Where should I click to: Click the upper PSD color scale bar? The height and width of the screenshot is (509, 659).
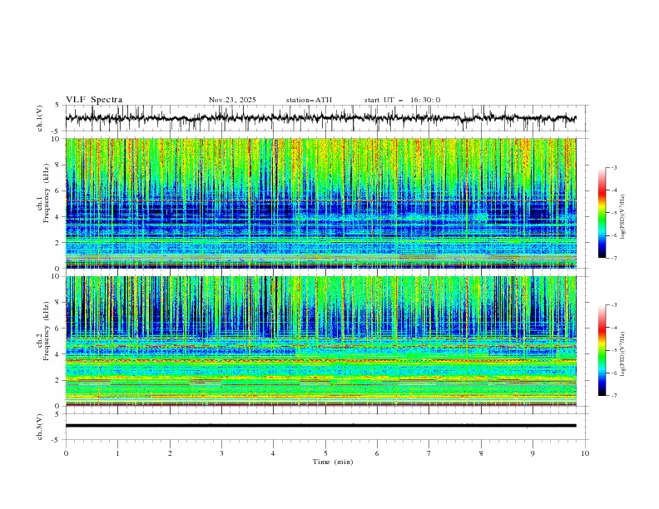602,213
